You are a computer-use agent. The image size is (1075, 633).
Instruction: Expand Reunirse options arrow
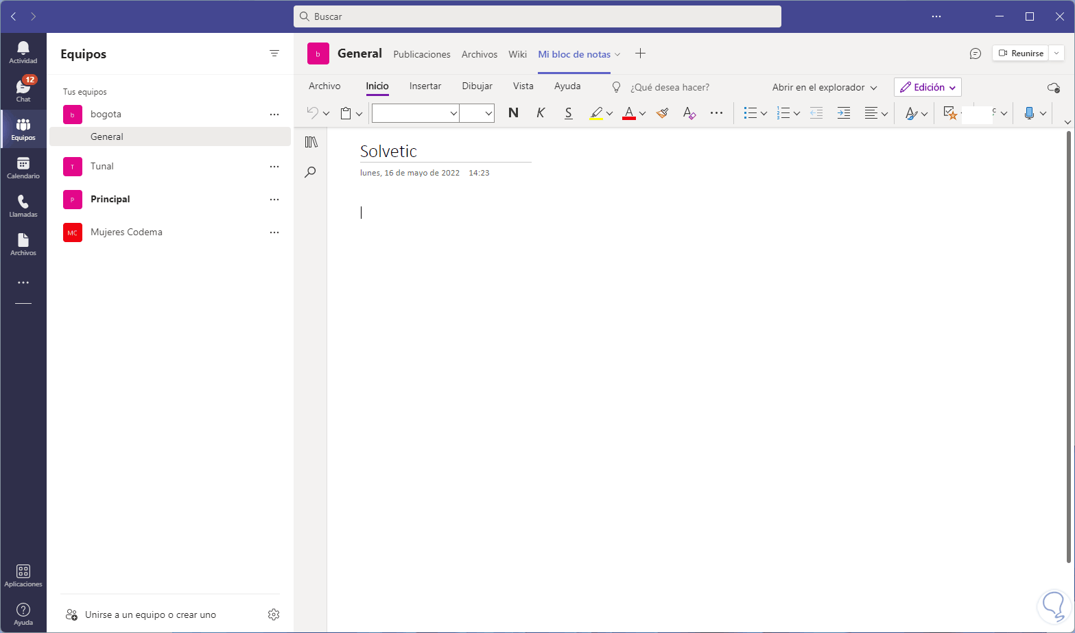[1056, 53]
